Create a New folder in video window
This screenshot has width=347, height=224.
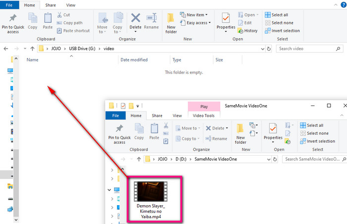(171, 23)
